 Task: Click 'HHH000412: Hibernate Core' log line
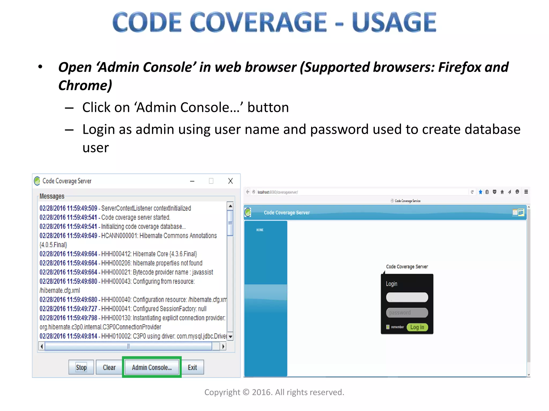118,254
